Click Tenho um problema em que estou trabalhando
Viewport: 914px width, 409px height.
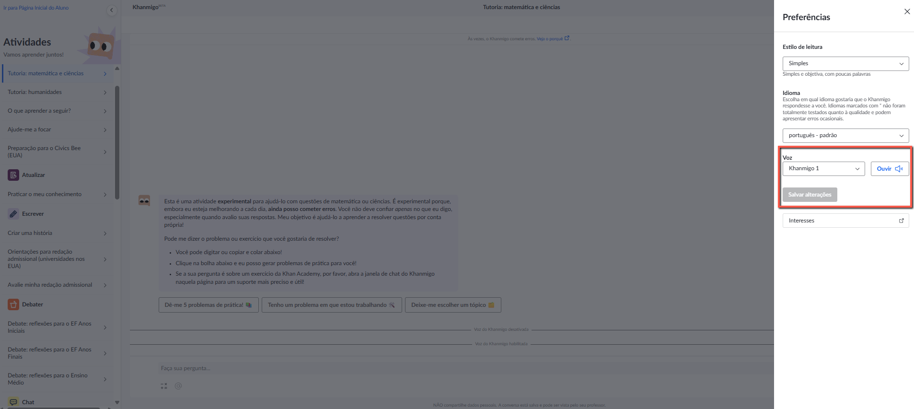[x=332, y=305]
